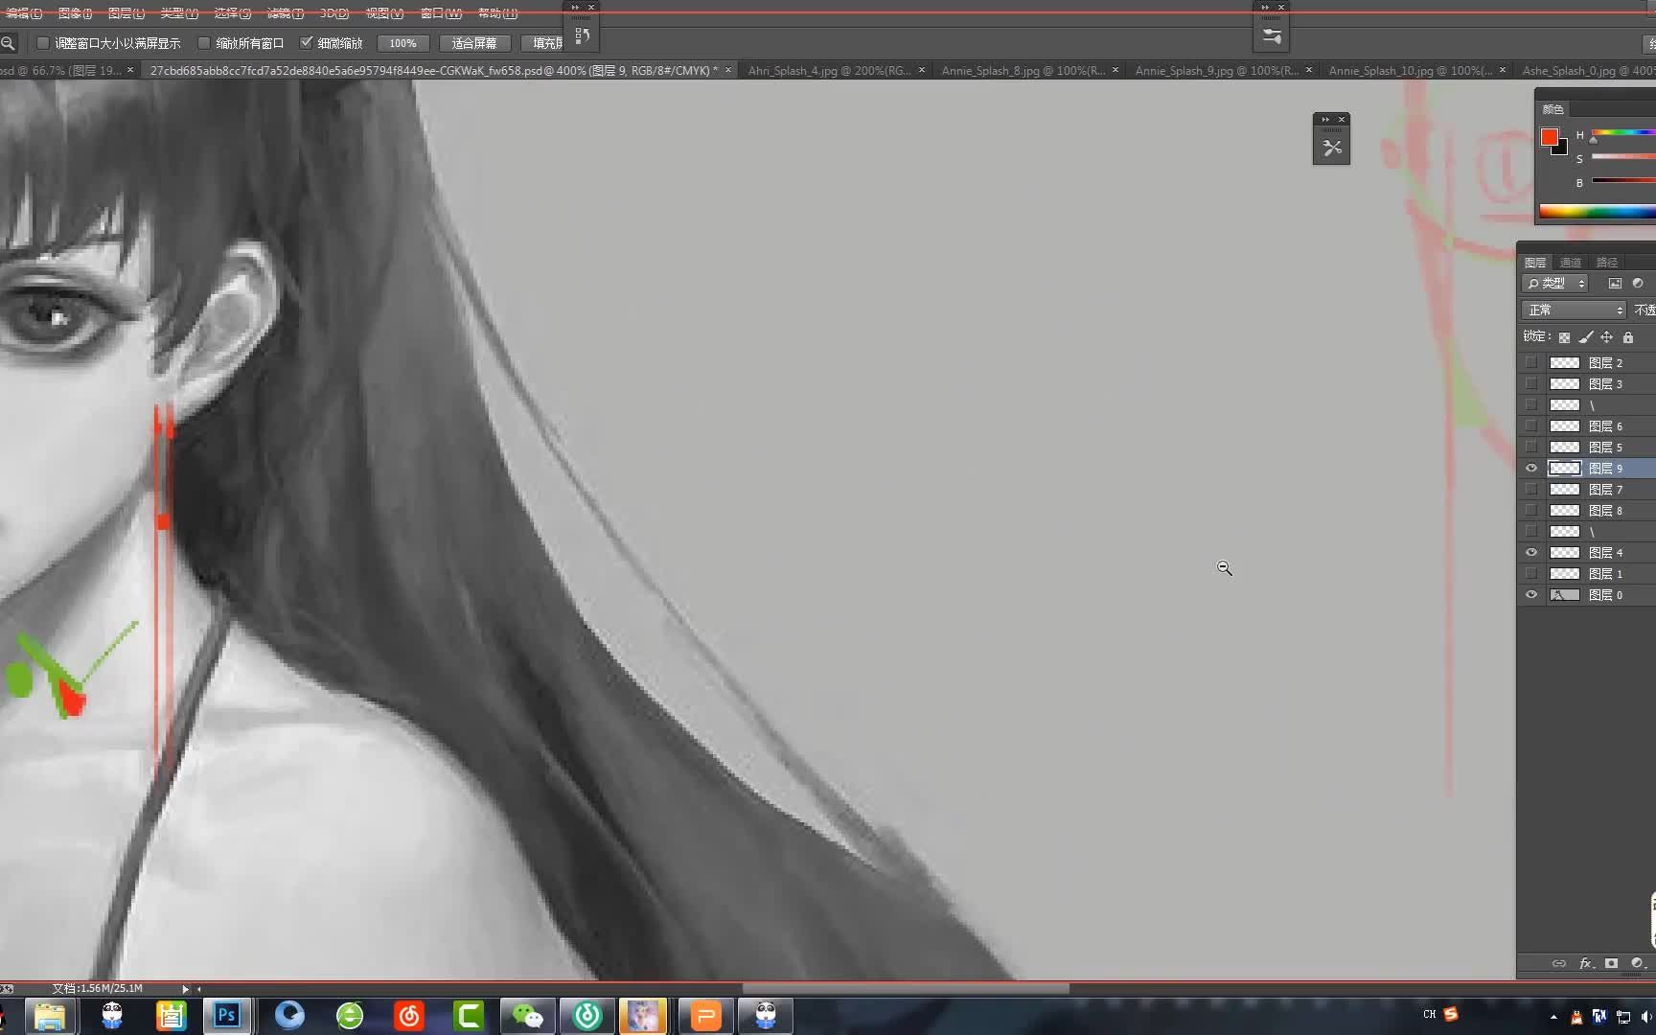
Task: Lock image pixels brush icon
Action: [x=1585, y=337]
